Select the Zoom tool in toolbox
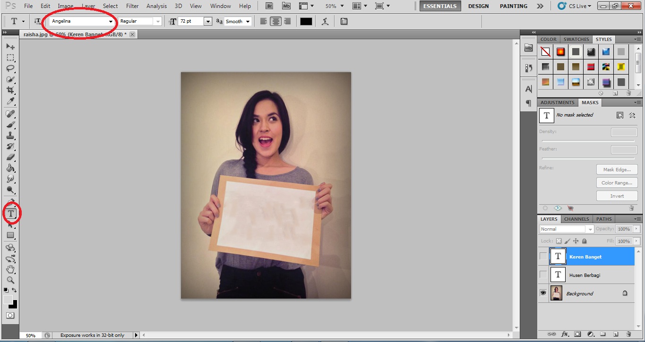 point(10,280)
